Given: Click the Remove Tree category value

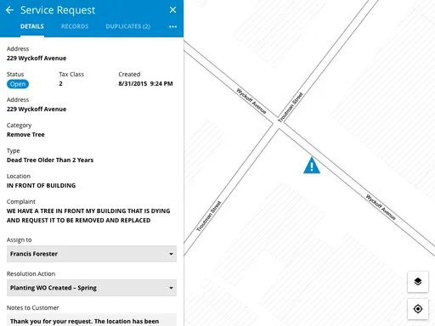Looking at the screenshot, I should [25, 135].
